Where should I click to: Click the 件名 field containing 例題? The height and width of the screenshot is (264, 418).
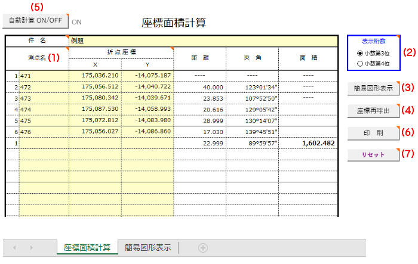[203, 41]
